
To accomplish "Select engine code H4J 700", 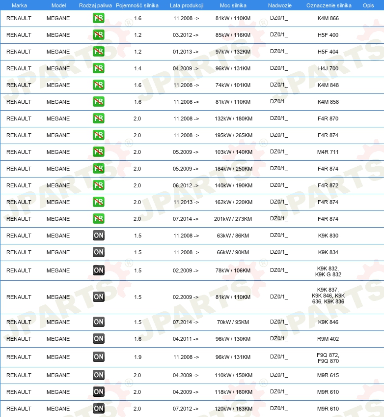I will click(x=328, y=68).
